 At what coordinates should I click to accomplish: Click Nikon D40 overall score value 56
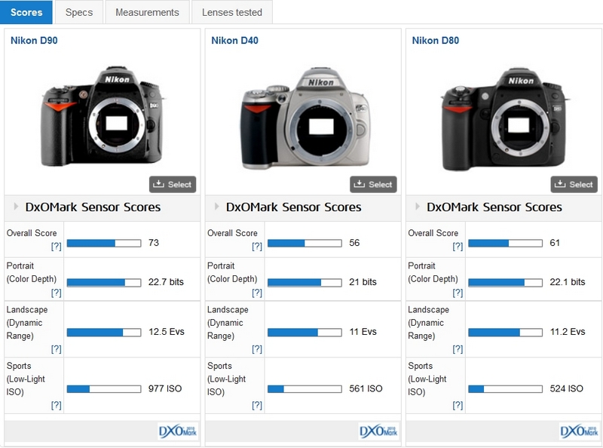[354, 243]
